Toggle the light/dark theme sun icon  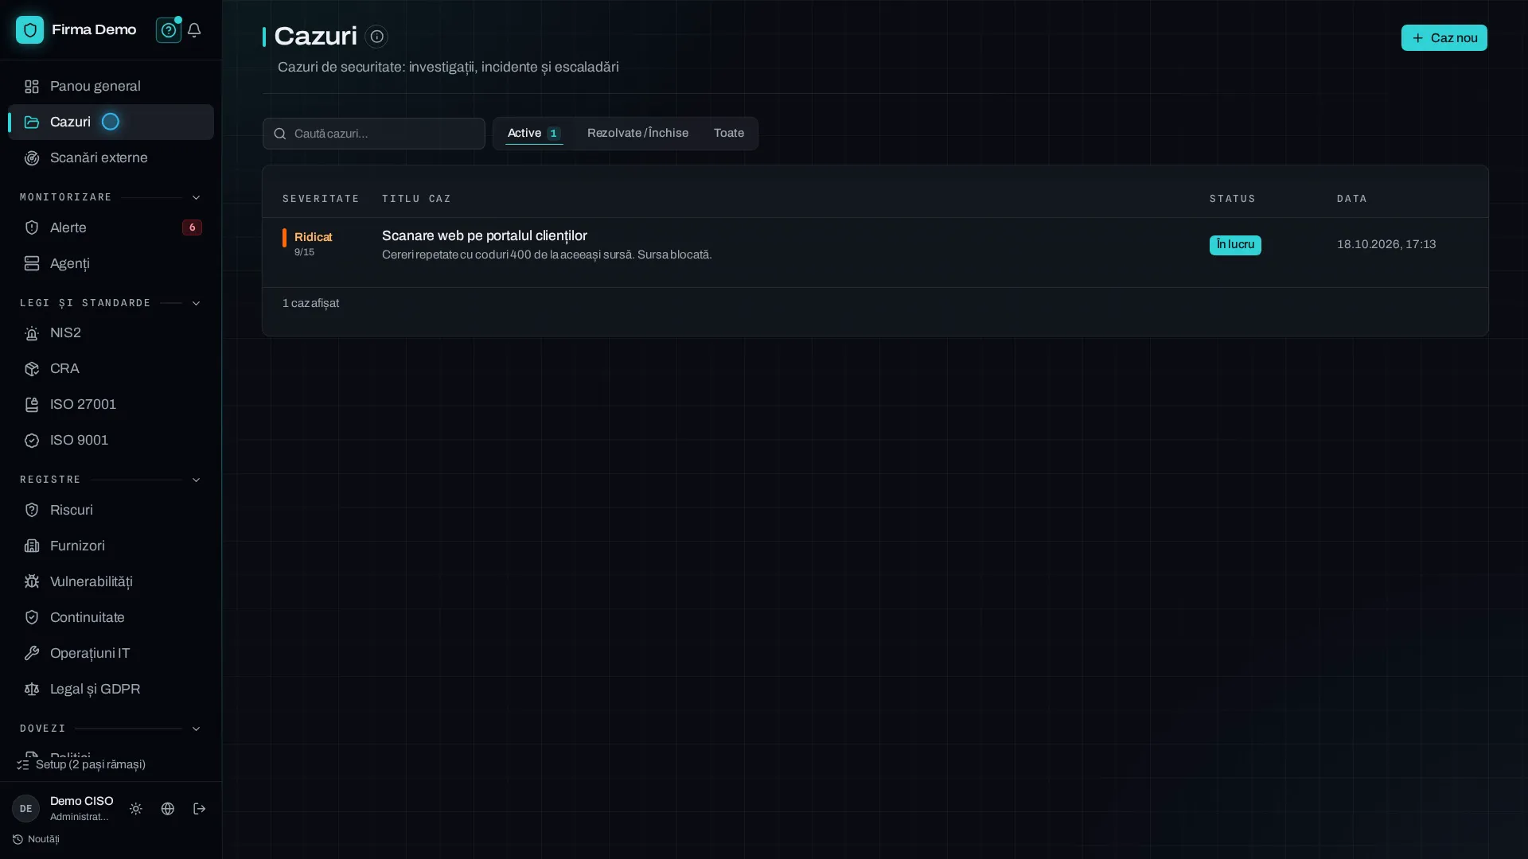[x=136, y=809]
